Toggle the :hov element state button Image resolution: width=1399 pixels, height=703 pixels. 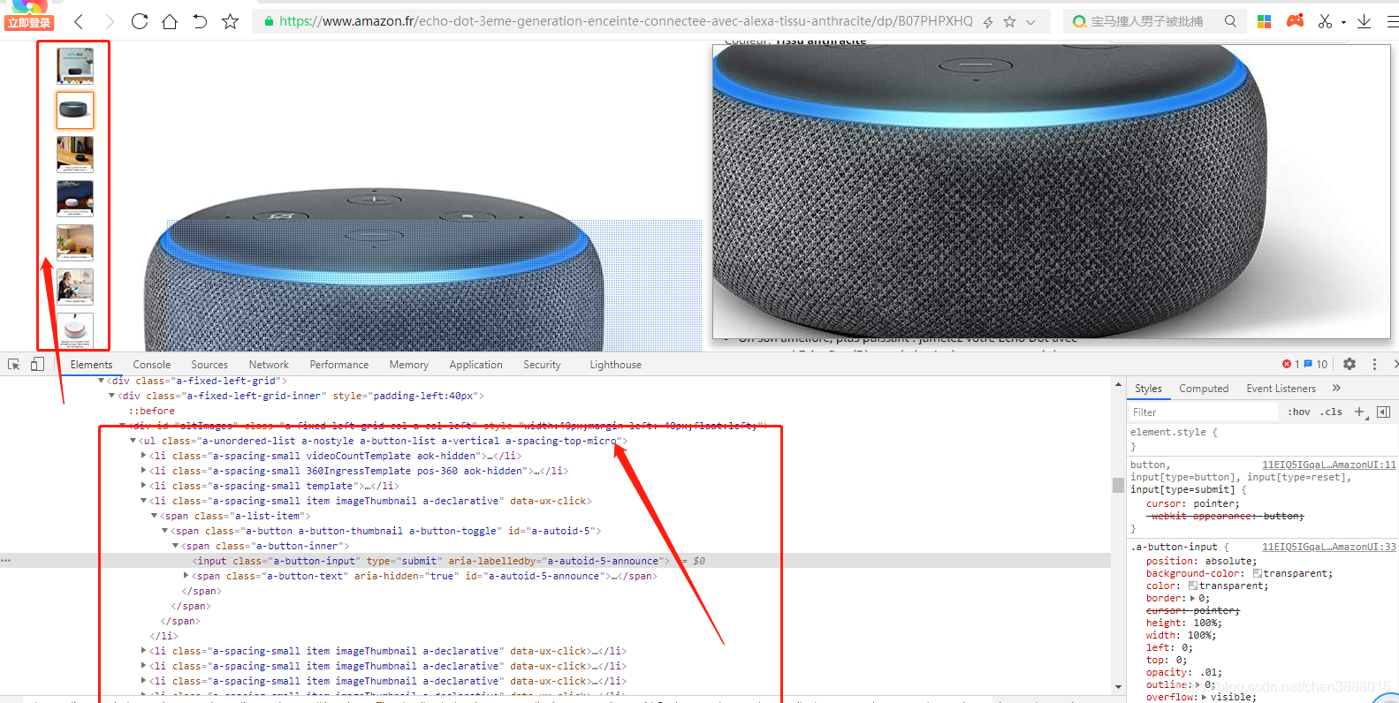click(x=1299, y=412)
